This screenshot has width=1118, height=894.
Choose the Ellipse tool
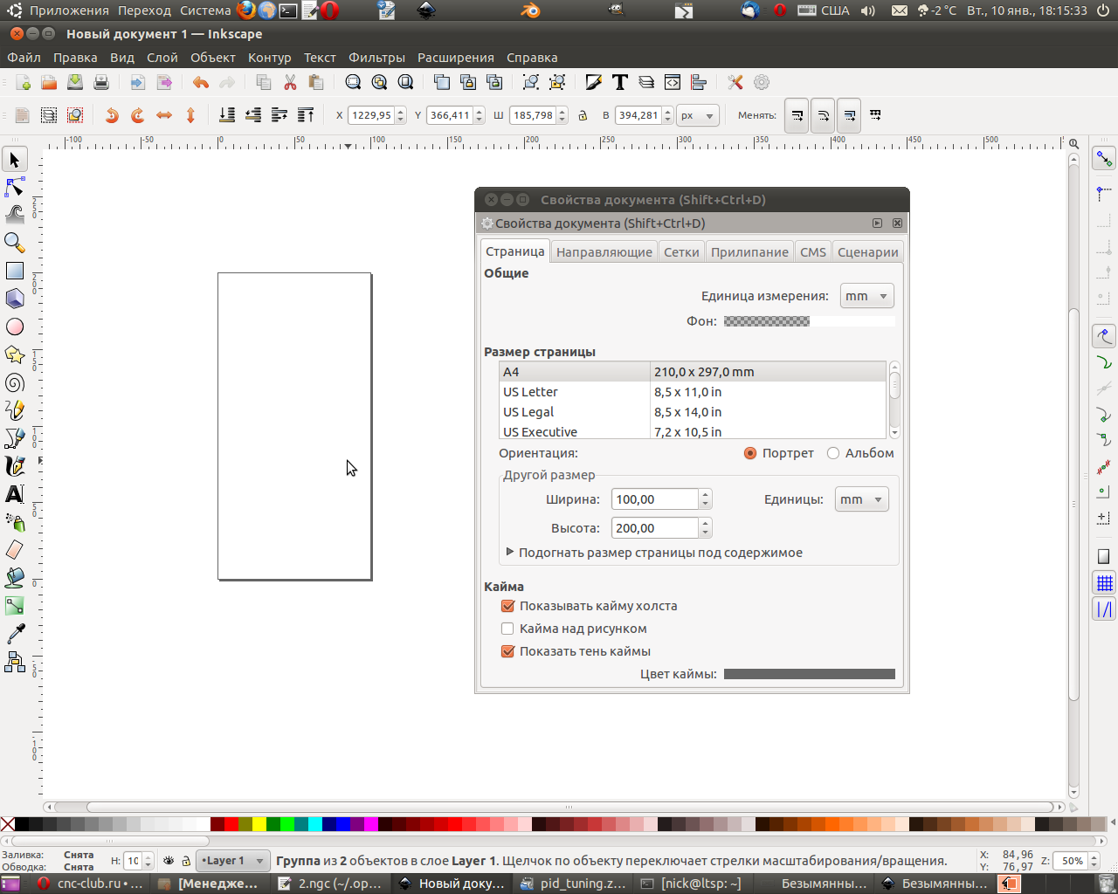(x=15, y=327)
